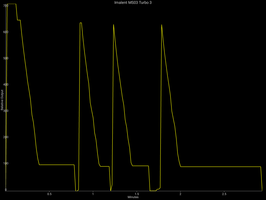Click the third peak between 1 and 1.5 minutes

coord(114,25)
